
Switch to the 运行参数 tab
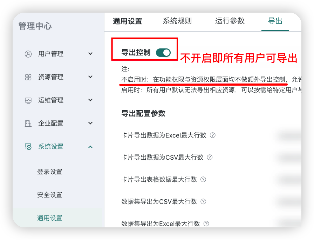point(230,21)
